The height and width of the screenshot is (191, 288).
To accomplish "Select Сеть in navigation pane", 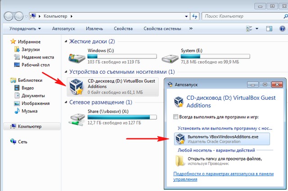I will click(22, 142).
